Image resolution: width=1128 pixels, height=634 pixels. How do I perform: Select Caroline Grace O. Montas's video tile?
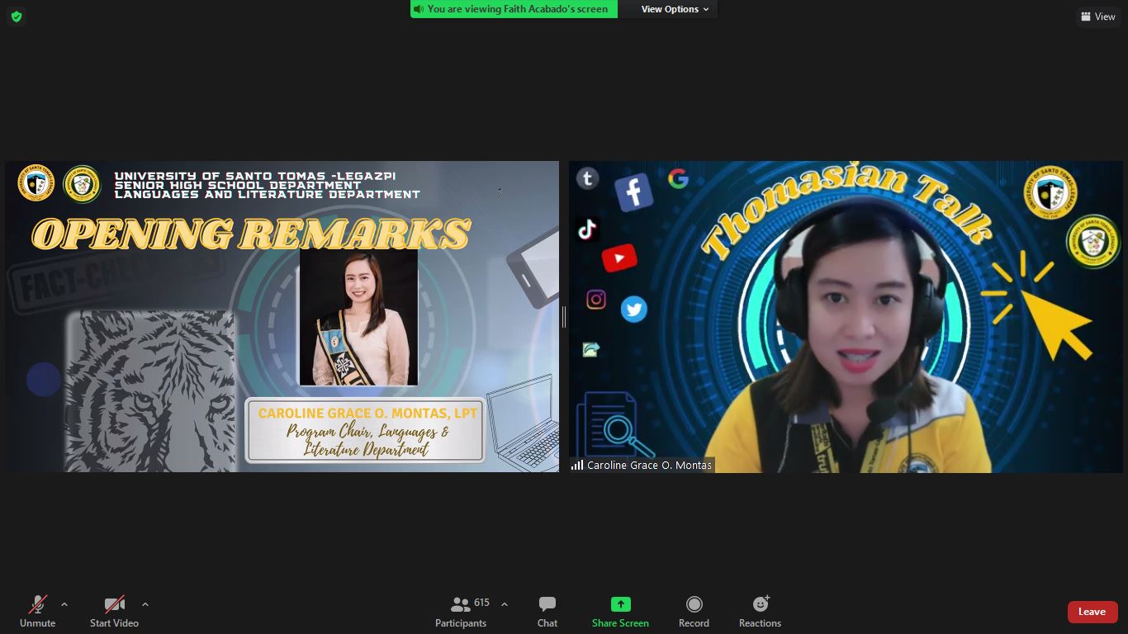coord(845,317)
